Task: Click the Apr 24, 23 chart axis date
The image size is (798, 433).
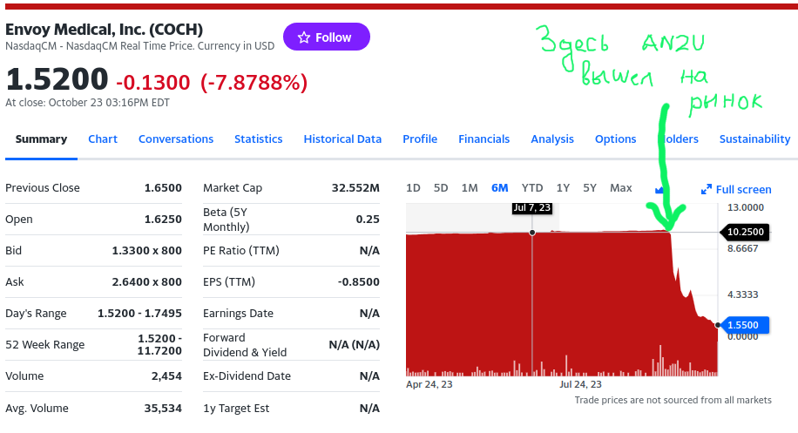Action: (429, 384)
